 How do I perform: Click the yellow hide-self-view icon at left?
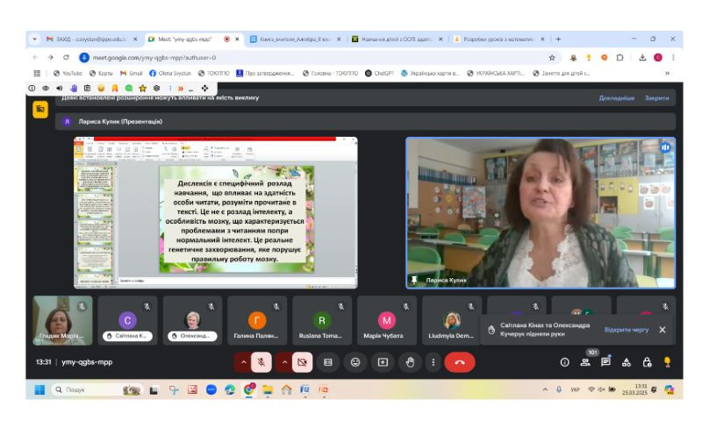coord(40,109)
